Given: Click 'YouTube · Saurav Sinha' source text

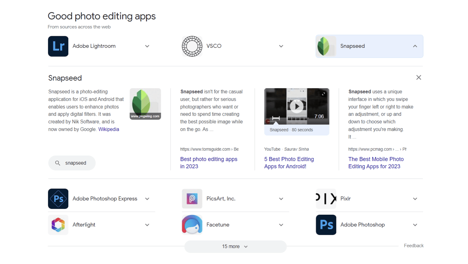Looking at the screenshot, I should (x=286, y=149).
